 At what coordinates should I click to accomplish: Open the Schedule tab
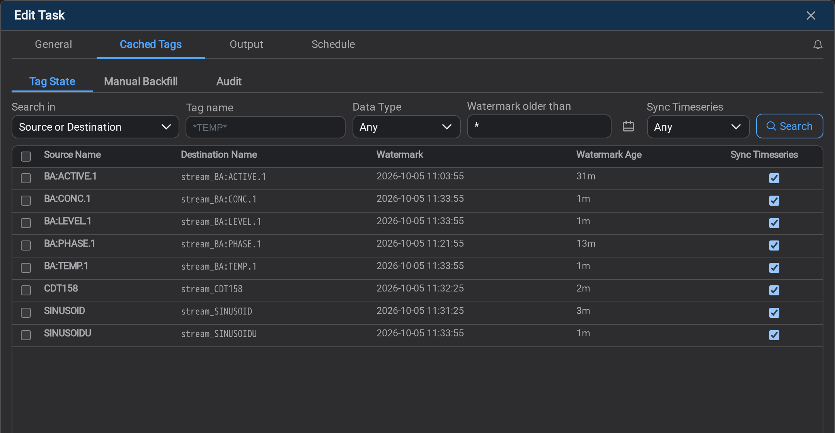tap(333, 44)
